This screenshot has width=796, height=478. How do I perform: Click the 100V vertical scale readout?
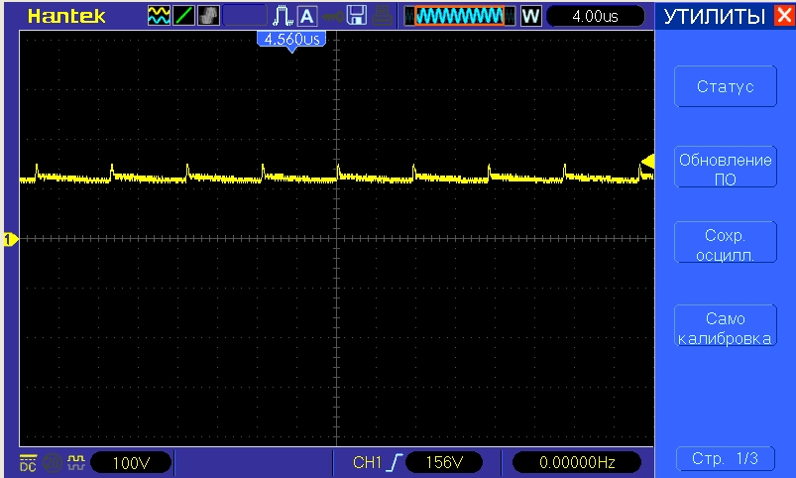(130, 462)
